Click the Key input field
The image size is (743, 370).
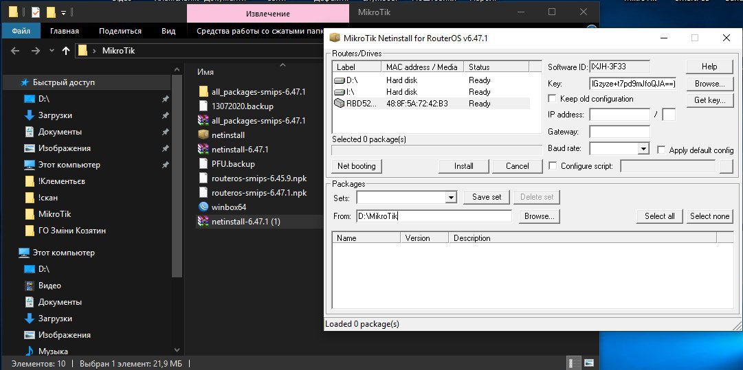[x=633, y=84]
